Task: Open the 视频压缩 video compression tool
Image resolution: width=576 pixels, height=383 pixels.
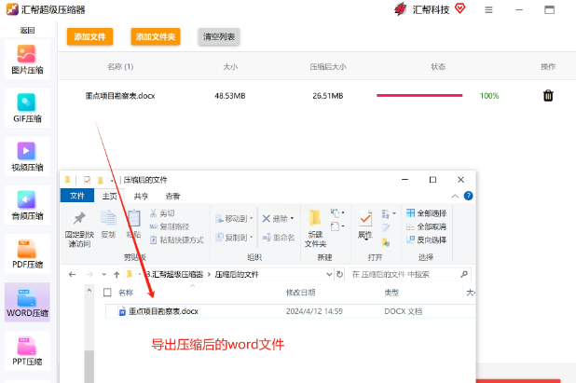Action: coord(27,157)
